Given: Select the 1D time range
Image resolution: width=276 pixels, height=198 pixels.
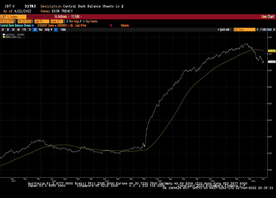Looking at the screenshot, I should tap(3, 30).
